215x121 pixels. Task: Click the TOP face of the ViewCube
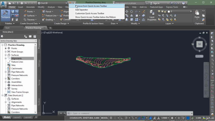pyautogui.click(x=199, y=44)
